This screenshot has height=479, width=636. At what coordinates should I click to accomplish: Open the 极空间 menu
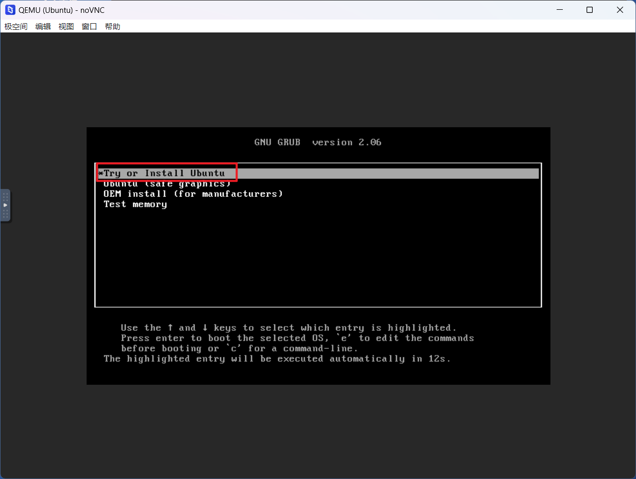coord(16,26)
